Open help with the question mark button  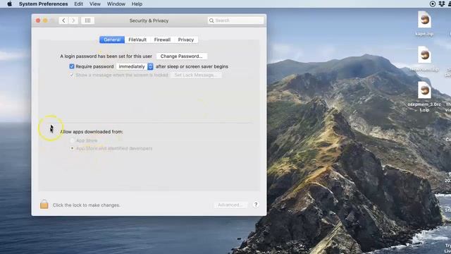click(x=256, y=205)
